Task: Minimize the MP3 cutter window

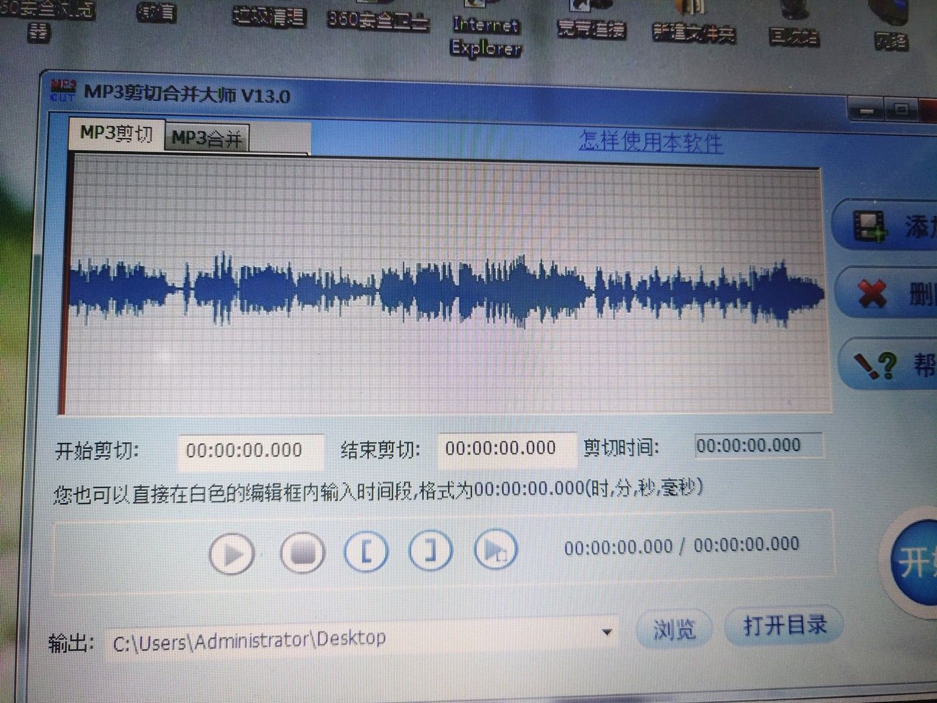Action: [866, 109]
